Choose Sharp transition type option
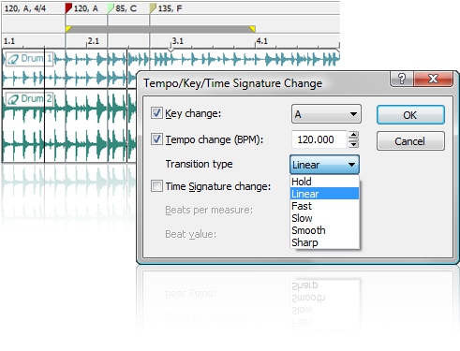 (x=325, y=242)
